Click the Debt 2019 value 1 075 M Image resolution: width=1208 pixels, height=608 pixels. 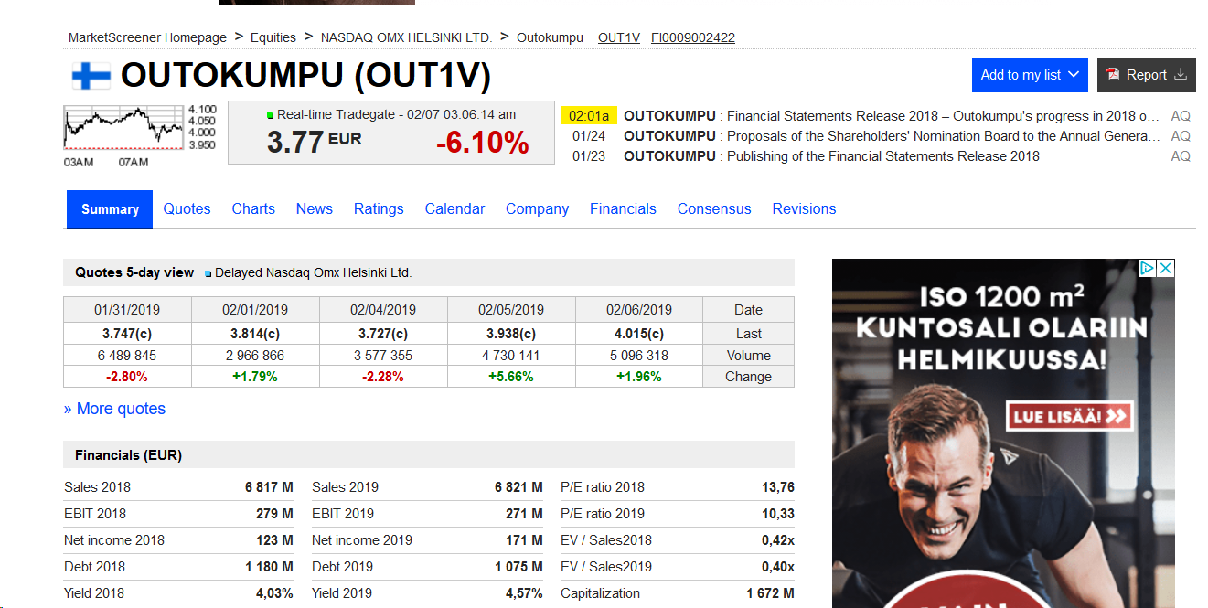(x=518, y=567)
